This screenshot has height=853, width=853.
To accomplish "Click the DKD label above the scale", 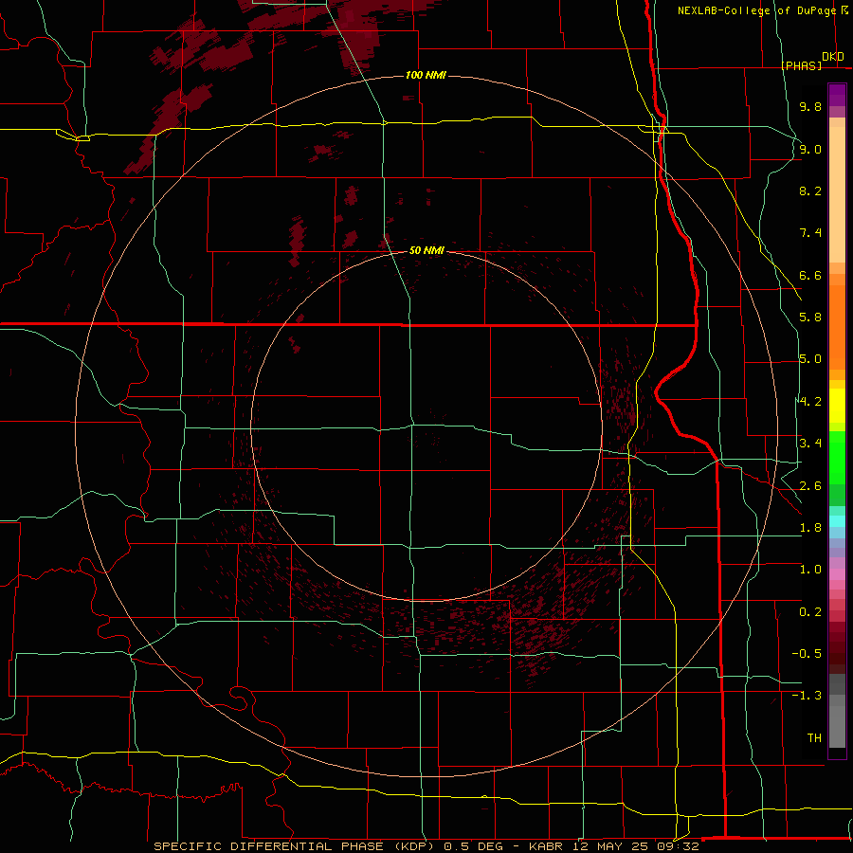I will 833,57.
